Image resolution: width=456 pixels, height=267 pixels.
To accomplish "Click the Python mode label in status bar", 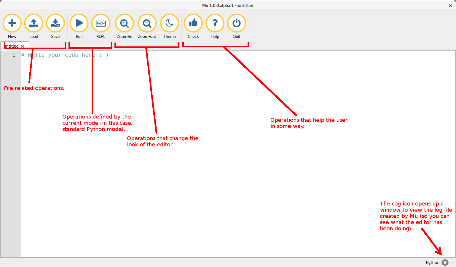I will point(433,263).
